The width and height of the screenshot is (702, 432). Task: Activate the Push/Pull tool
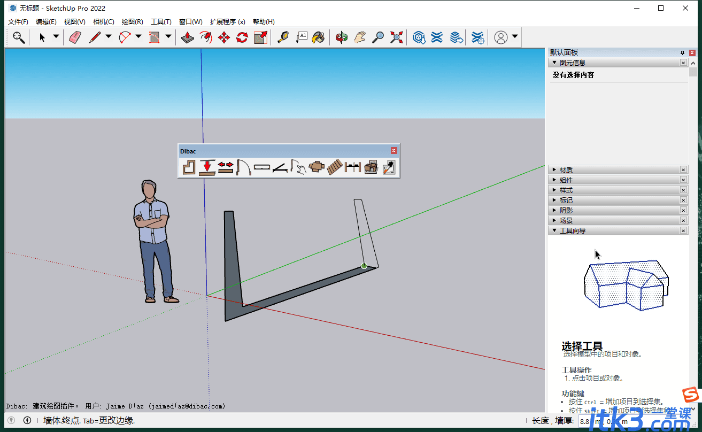[x=187, y=37]
